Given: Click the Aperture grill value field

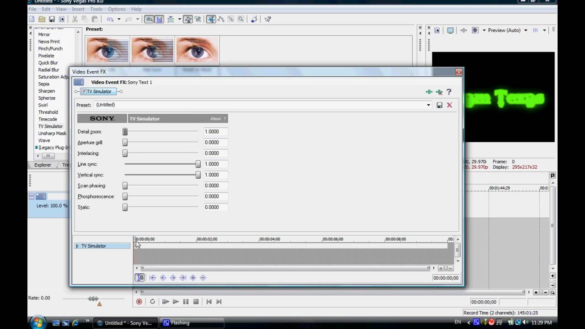Looking at the screenshot, I should point(216,142).
